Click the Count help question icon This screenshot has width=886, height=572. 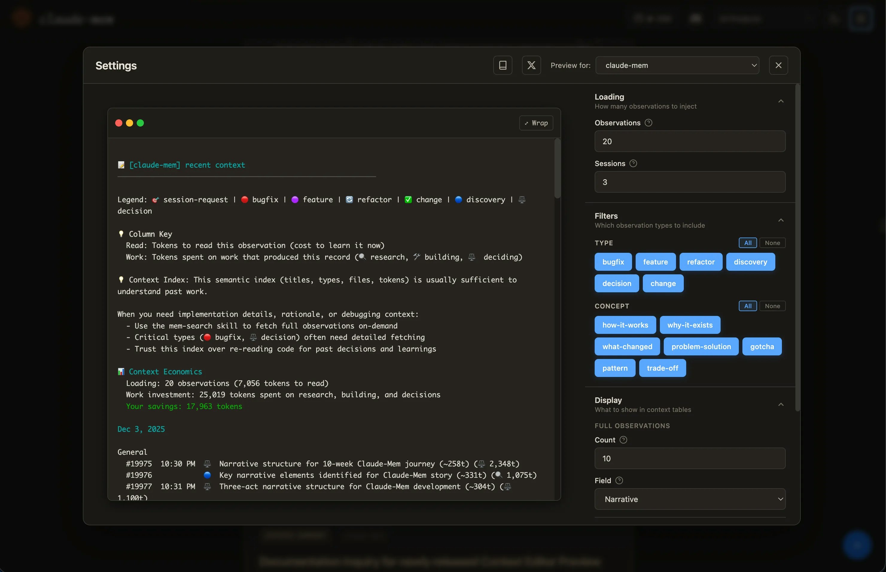[x=623, y=440]
